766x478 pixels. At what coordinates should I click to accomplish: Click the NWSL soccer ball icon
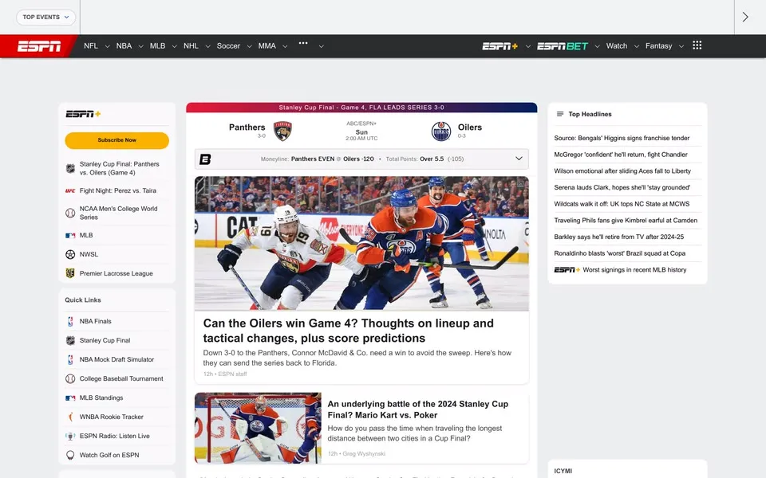(x=70, y=254)
